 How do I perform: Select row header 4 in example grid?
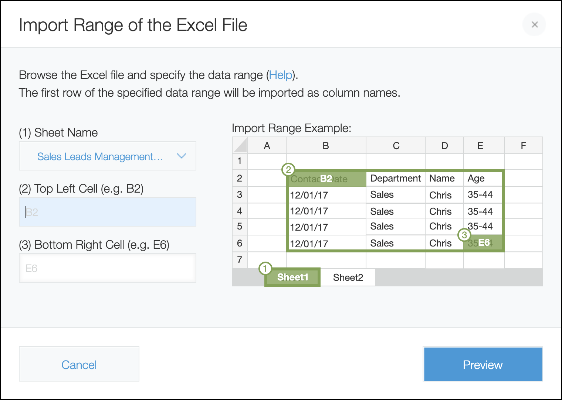point(240,211)
